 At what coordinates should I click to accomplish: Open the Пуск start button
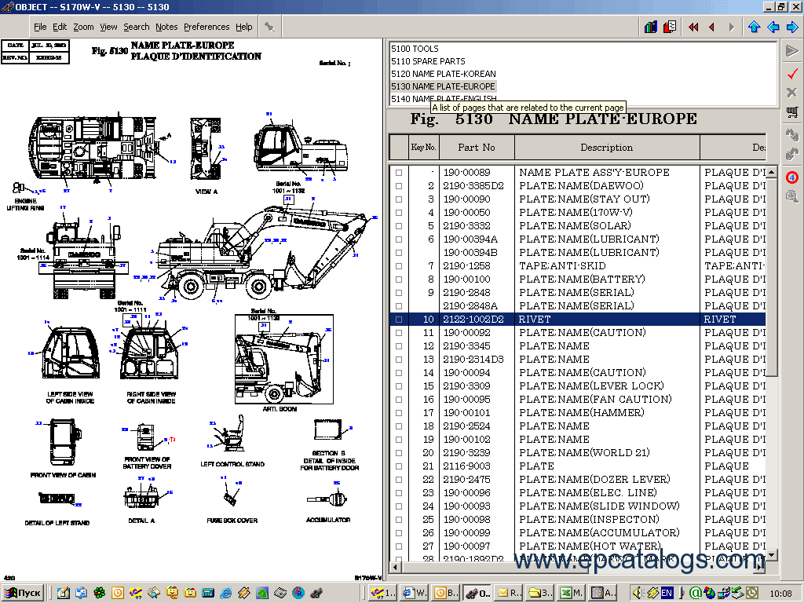(23, 593)
